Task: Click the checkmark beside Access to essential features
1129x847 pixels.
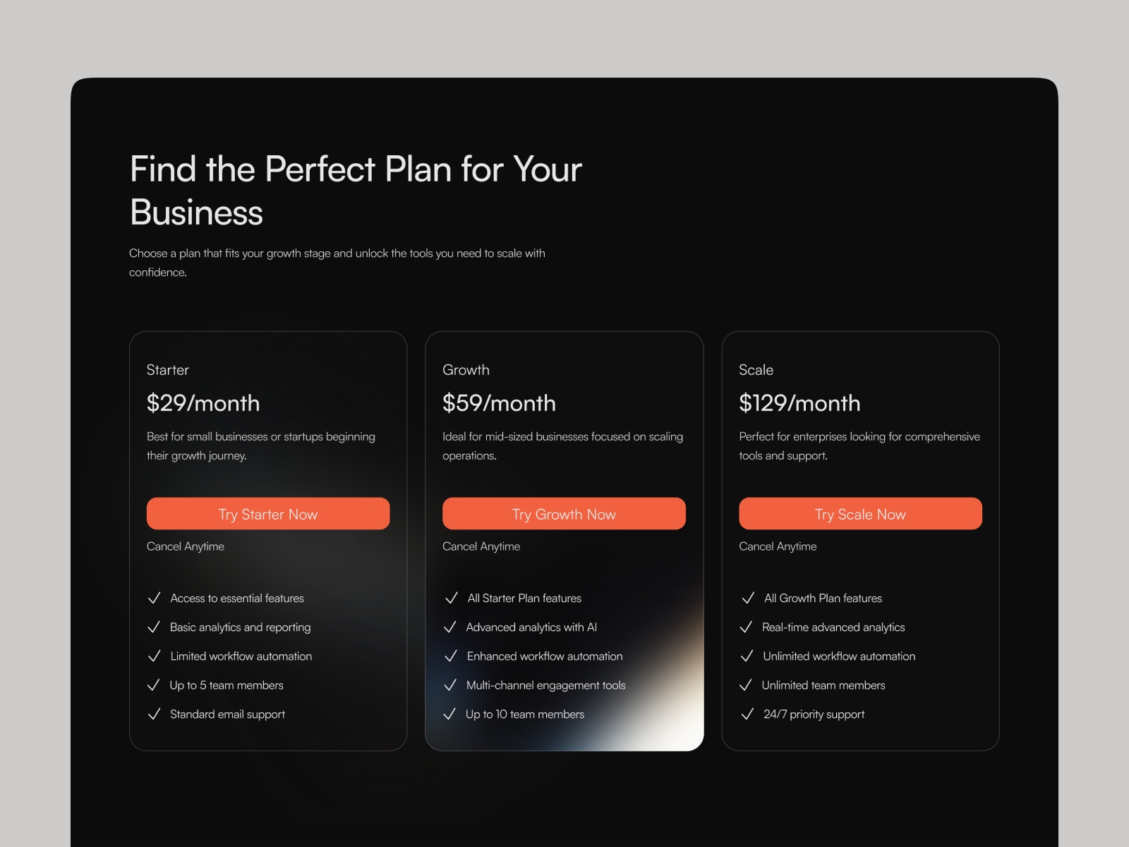Action: tap(155, 598)
